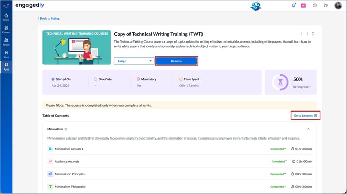Open the Store sidebar item
Image resolution: width=347 pixels, height=194 pixels.
[6, 54]
